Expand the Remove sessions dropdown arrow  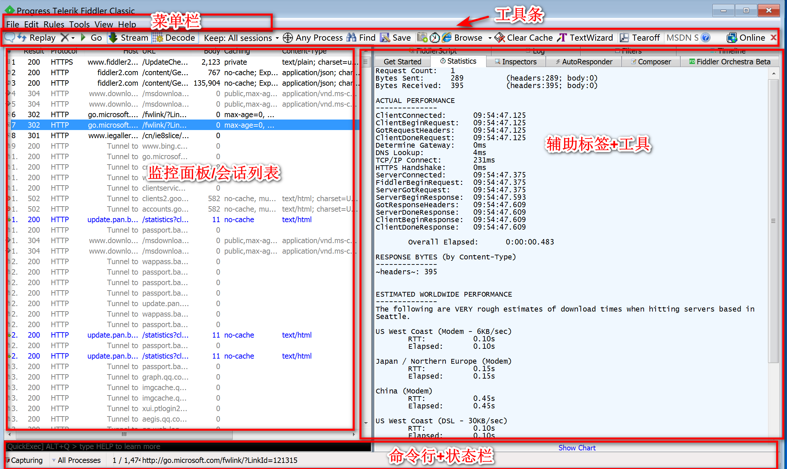[73, 38]
